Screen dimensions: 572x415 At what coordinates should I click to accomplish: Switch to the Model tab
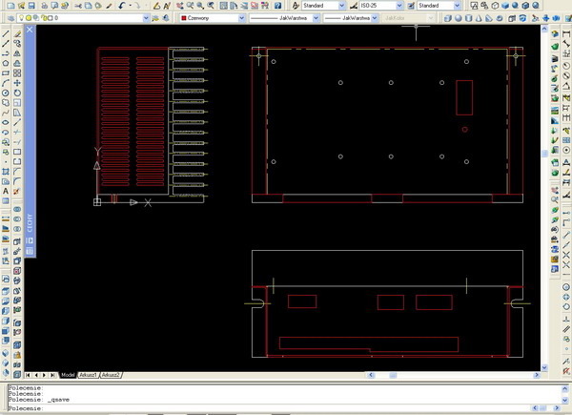tap(68, 375)
